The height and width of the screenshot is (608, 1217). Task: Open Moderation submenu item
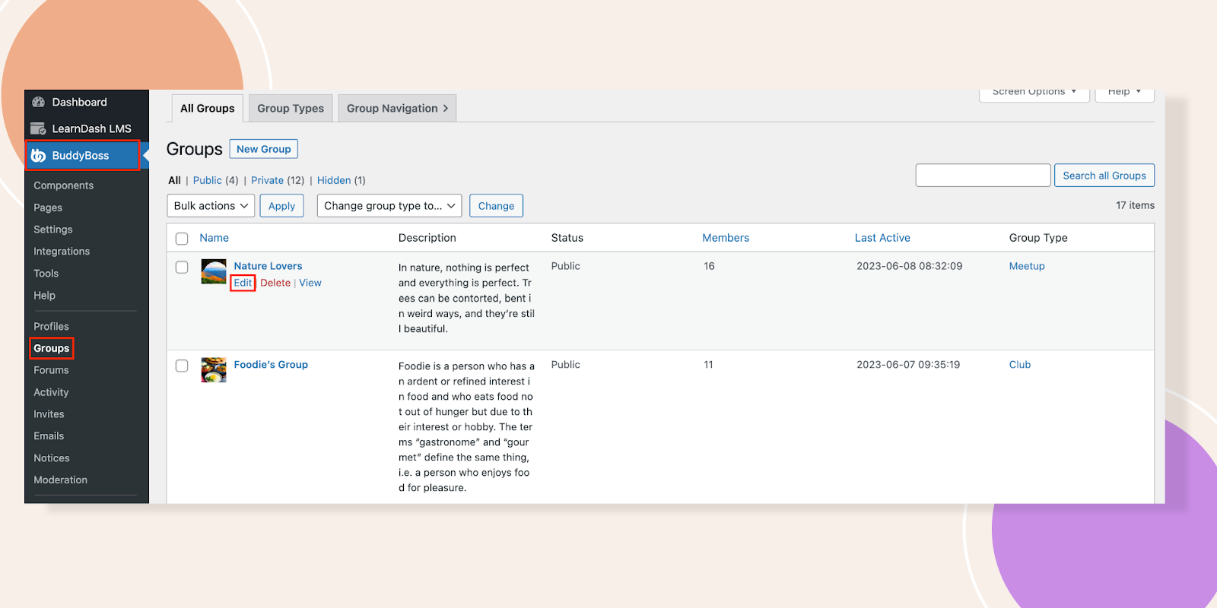click(x=61, y=480)
